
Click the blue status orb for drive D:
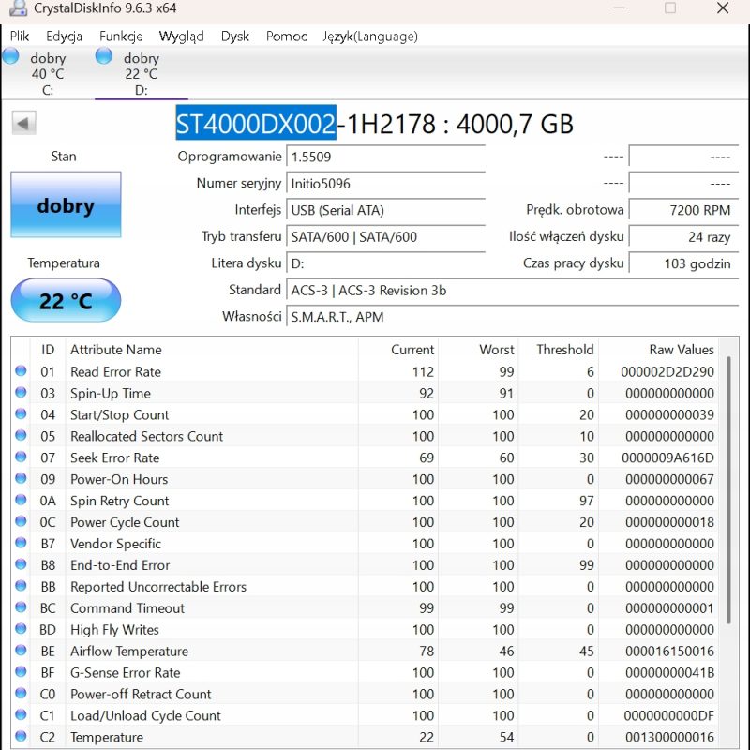point(104,56)
